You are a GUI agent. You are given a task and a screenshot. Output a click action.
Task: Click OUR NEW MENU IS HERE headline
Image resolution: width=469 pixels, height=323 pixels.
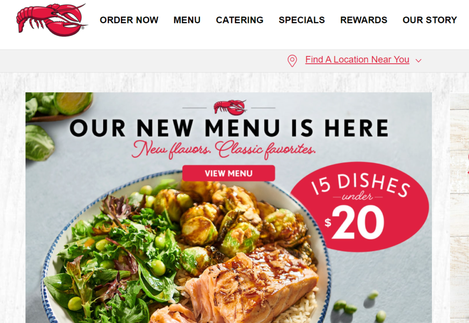pos(229,128)
